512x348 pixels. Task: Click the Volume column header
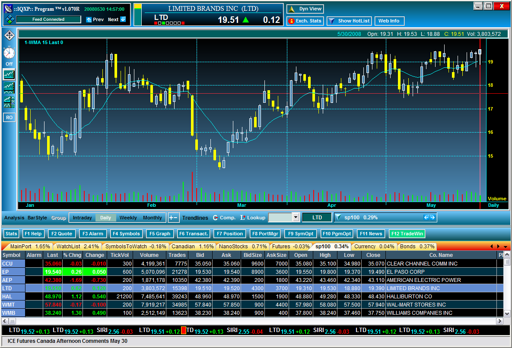(149, 255)
